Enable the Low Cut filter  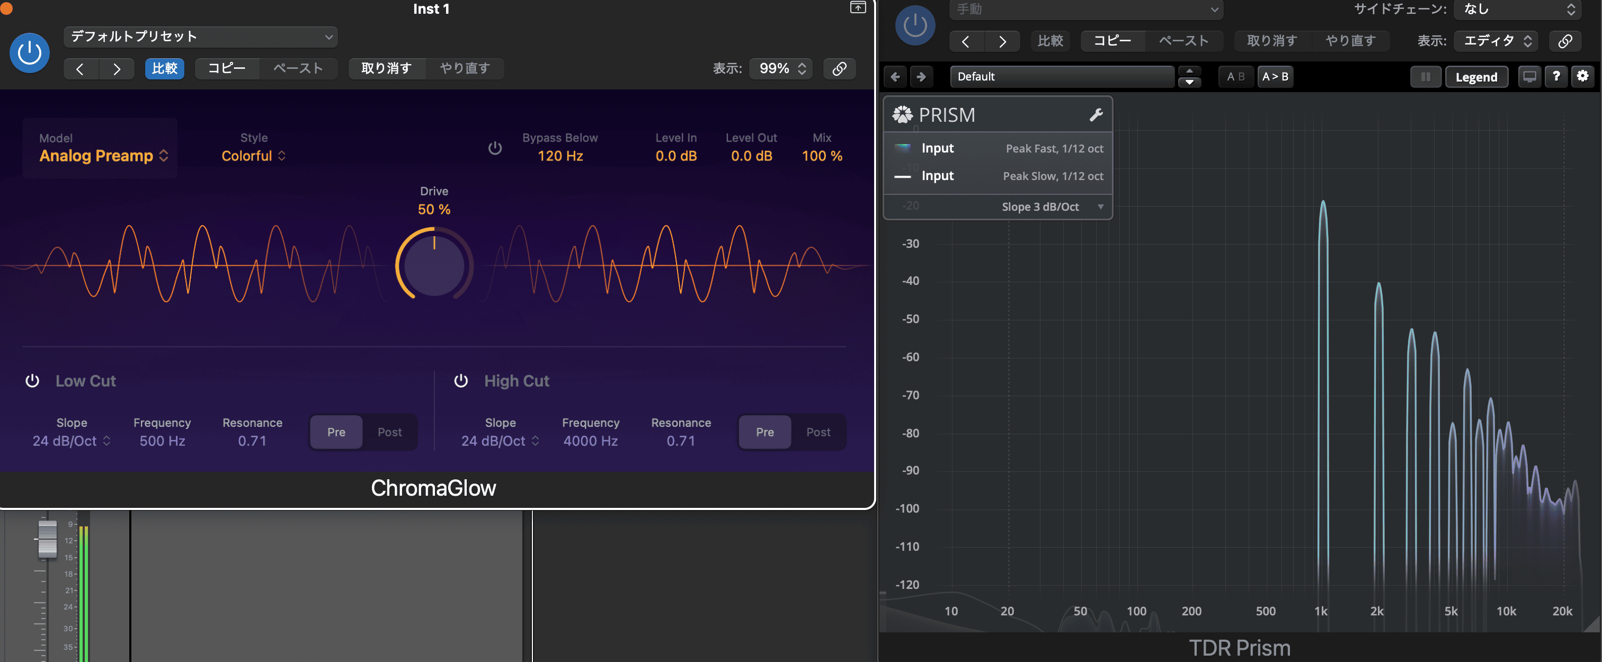coord(32,380)
